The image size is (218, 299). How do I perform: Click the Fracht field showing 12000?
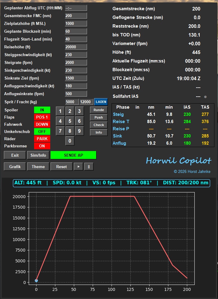(x=86, y=102)
